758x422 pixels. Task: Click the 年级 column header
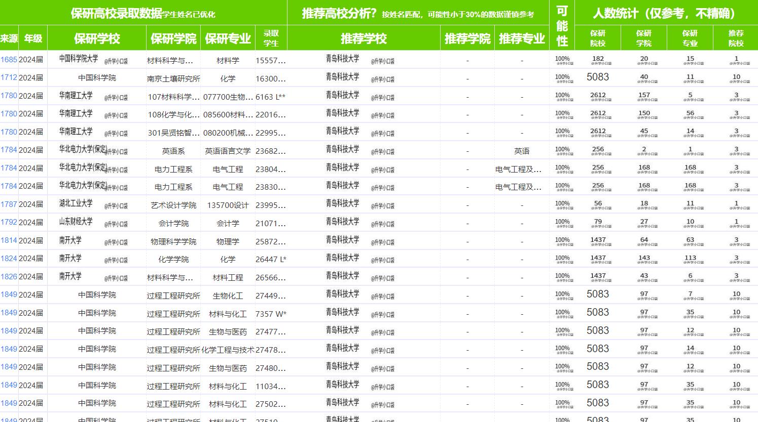32,38
